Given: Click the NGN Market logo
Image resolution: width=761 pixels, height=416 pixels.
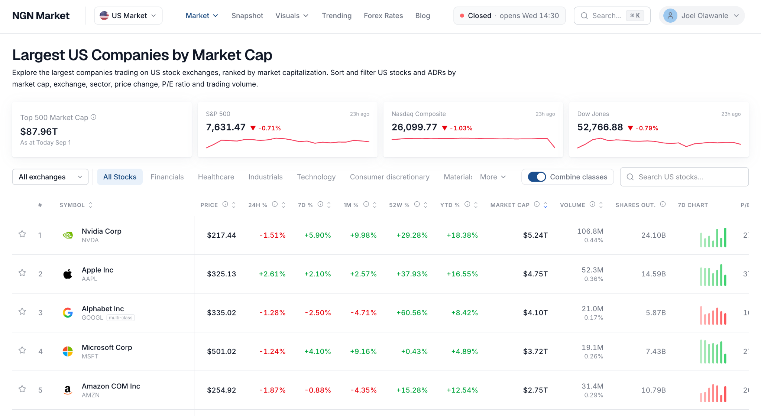Looking at the screenshot, I should [x=41, y=16].
